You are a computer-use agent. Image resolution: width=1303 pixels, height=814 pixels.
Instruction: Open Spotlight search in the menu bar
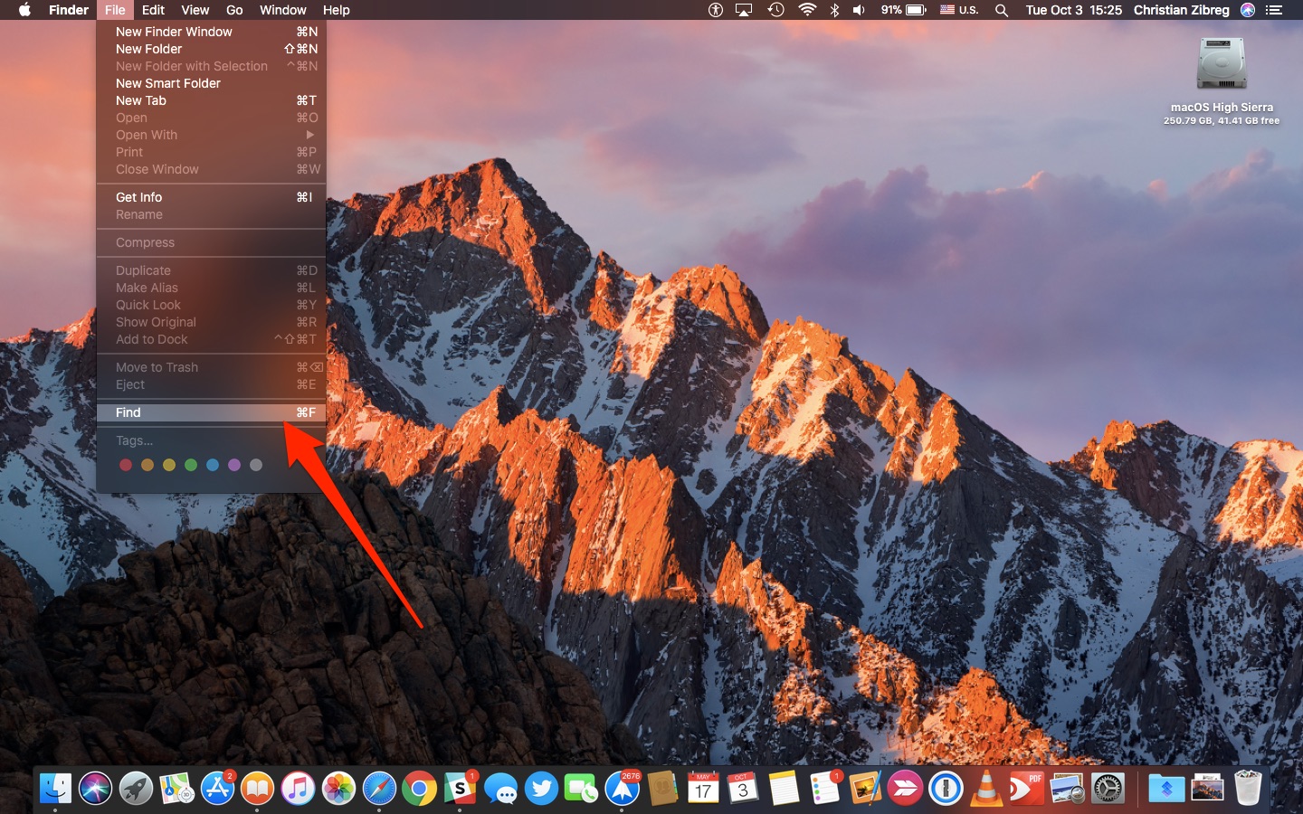click(x=1001, y=10)
